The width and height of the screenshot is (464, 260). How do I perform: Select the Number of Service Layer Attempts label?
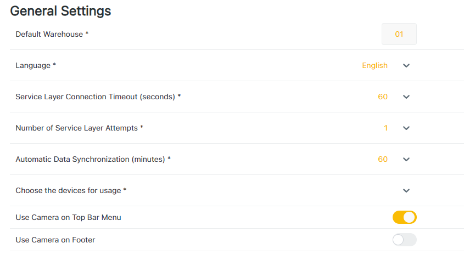pos(79,128)
